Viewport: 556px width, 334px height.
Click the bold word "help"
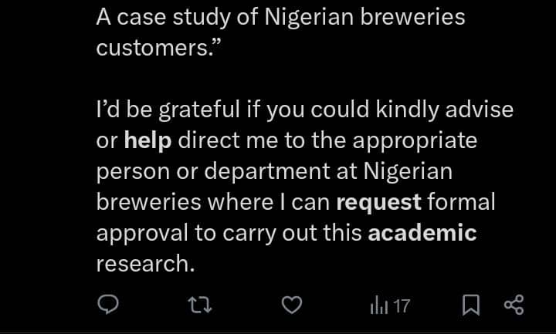(147, 140)
